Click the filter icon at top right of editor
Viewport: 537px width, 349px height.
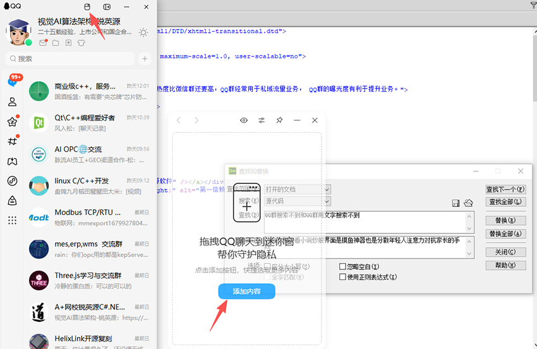point(533,4)
